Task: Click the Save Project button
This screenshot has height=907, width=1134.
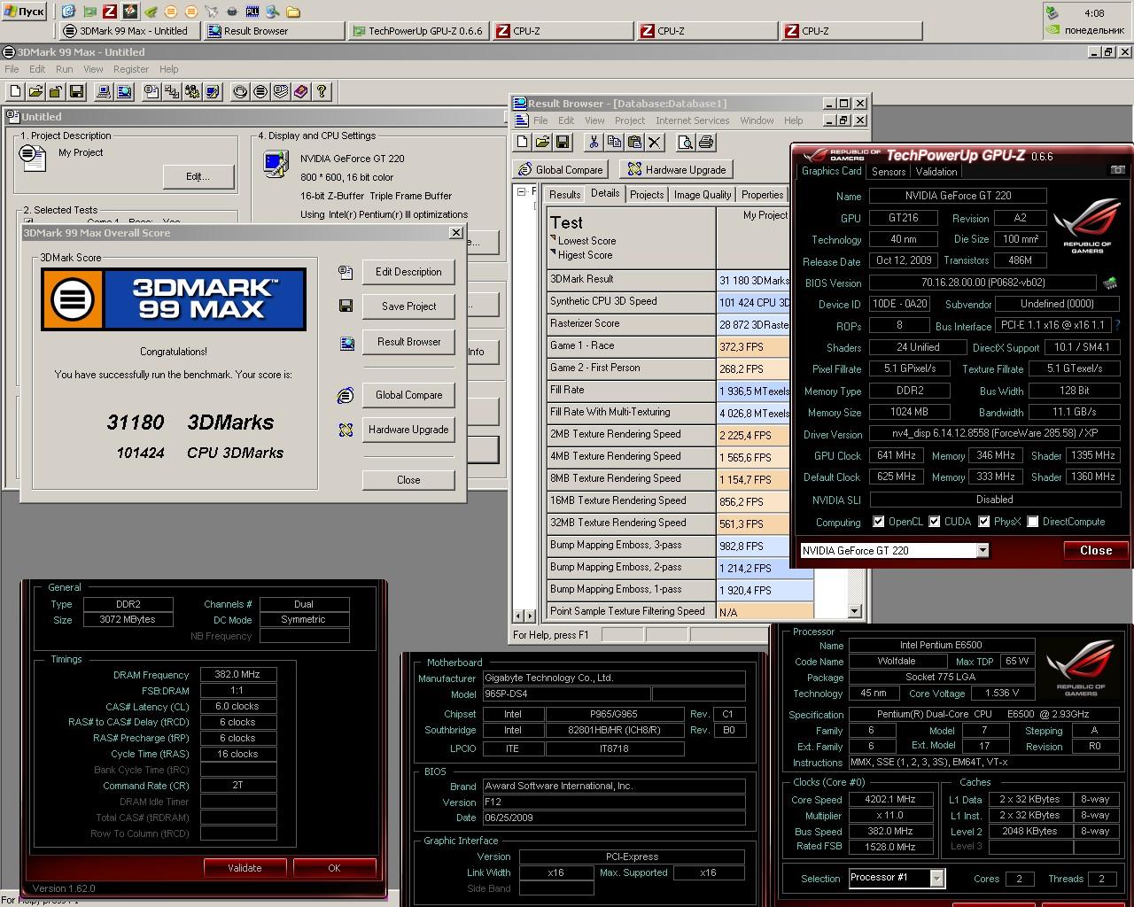Action: point(408,306)
